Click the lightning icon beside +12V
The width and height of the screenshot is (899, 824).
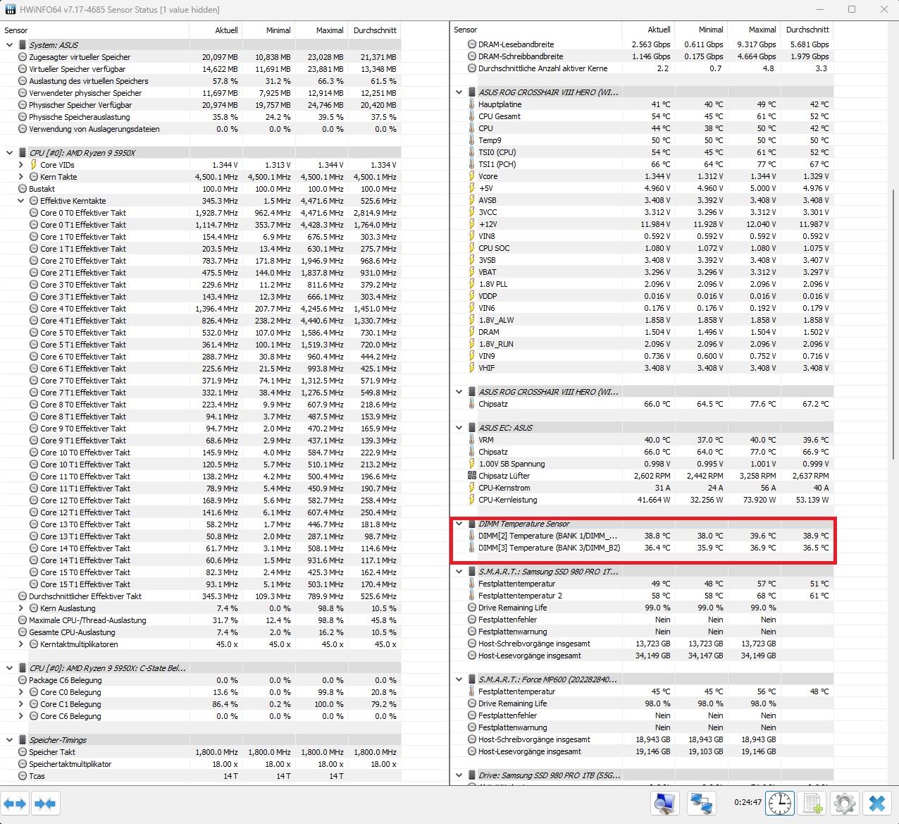click(472, 224)
